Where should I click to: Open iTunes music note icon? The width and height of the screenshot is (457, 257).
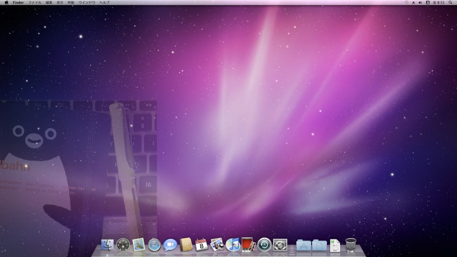point(233,245)
